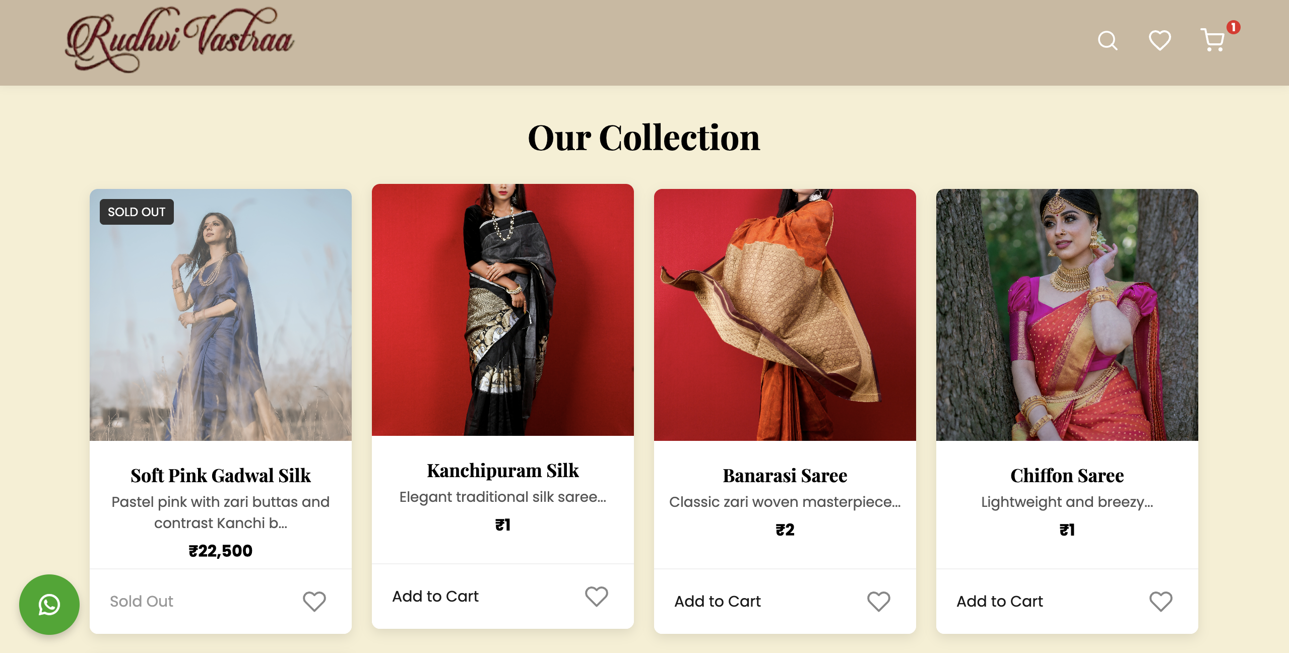The width and height of the screenshot is (1289, 653).
Task: Add Kanchipuram Silk to cart
Action: 435,596
